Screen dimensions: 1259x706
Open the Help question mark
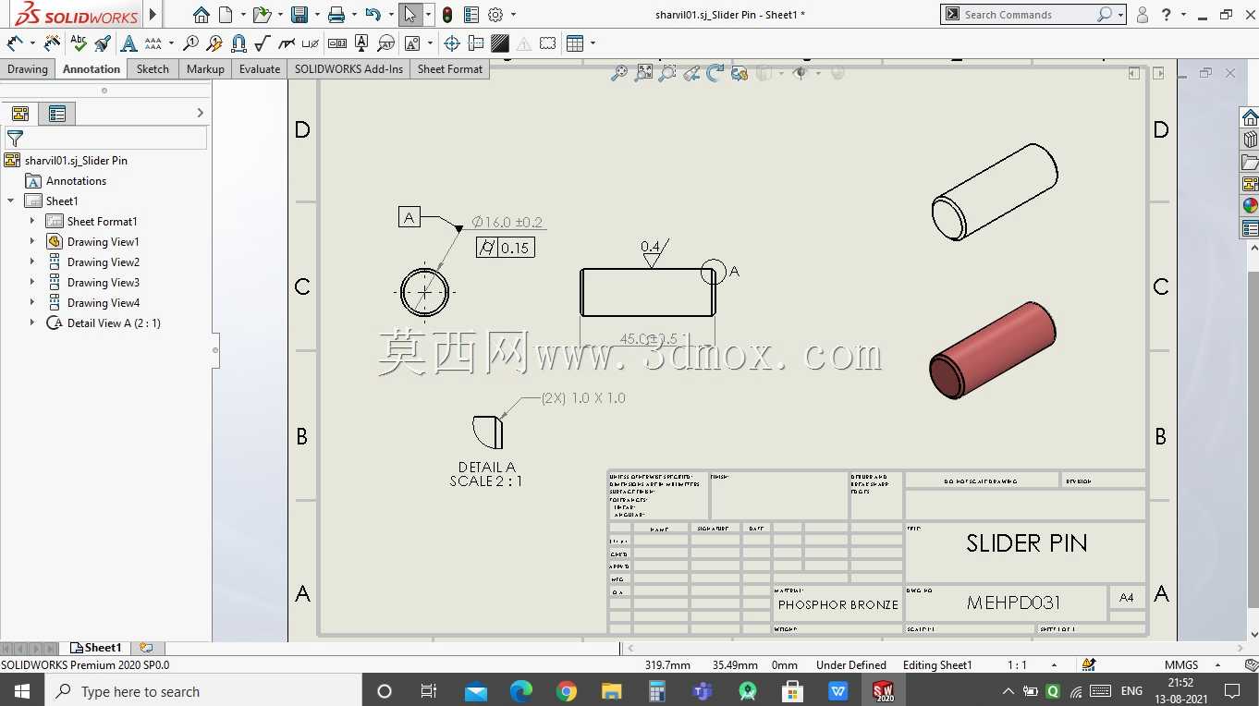pyautogui.click(x=1167, y=15)
